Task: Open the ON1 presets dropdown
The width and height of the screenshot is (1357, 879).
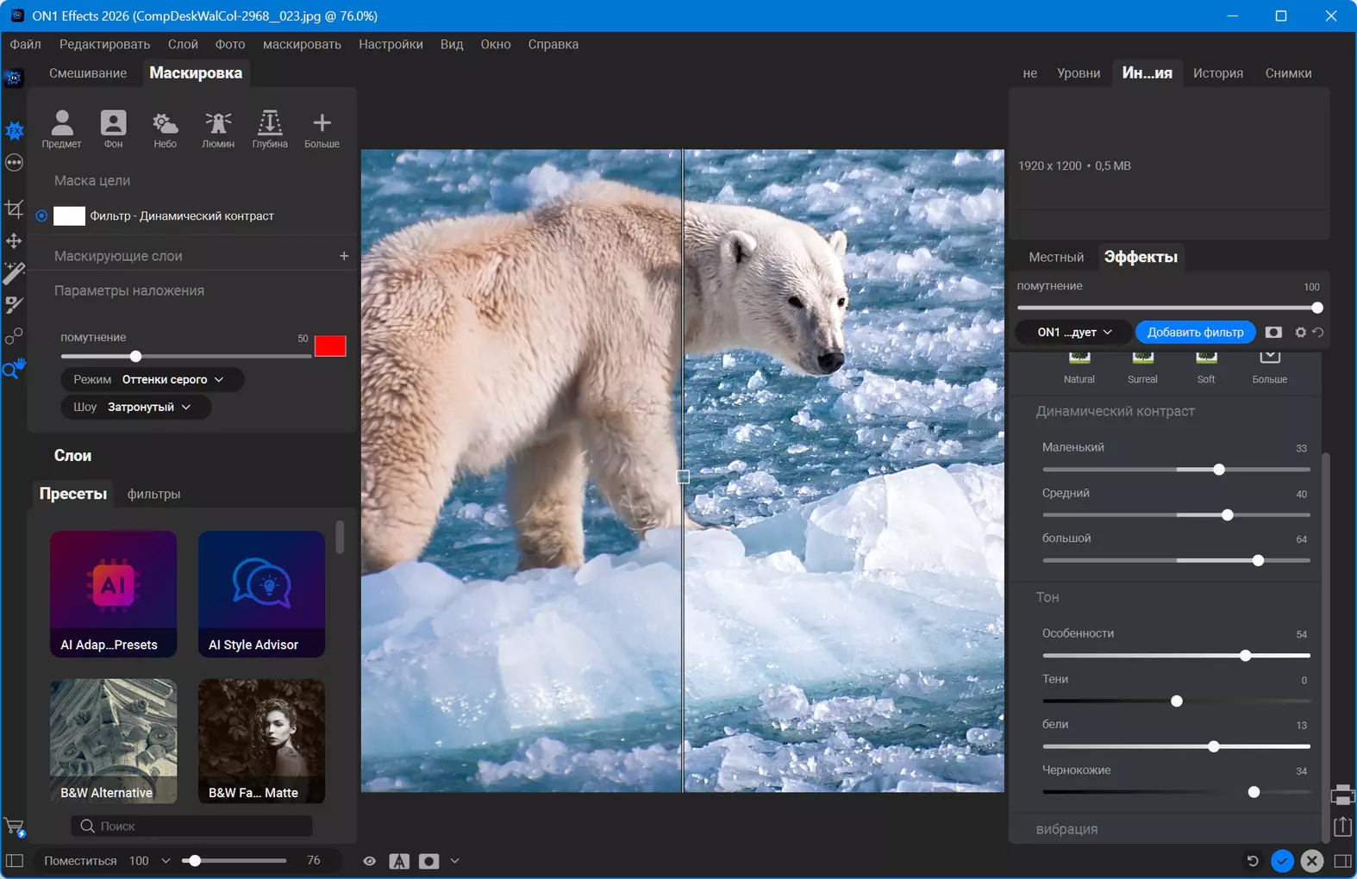Action: (1074, 333)
